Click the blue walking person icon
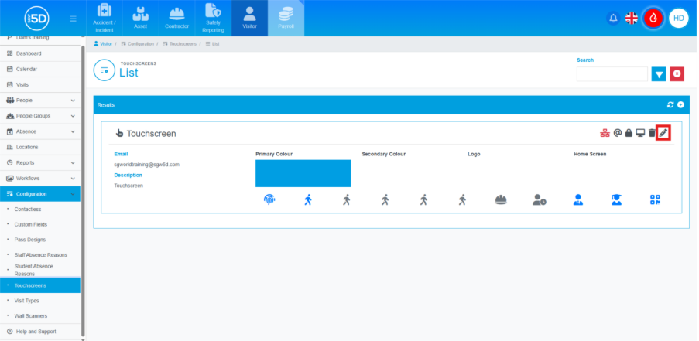 pyautogui.click(x=308, y=199)
